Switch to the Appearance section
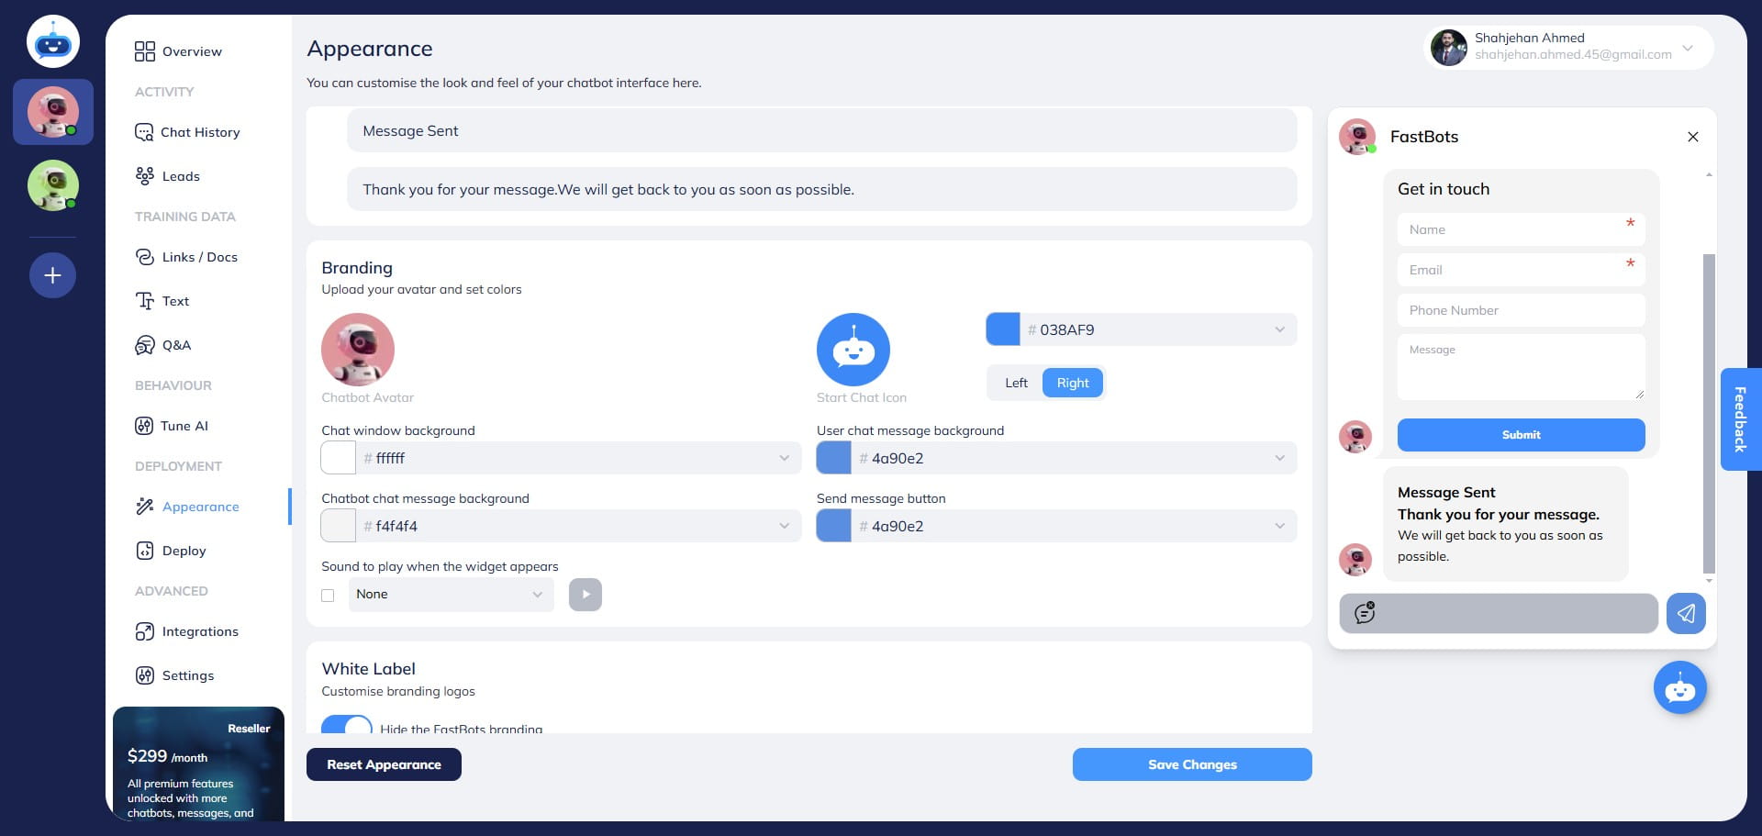Screen dimensions: 1762x836 coord(200,507)
